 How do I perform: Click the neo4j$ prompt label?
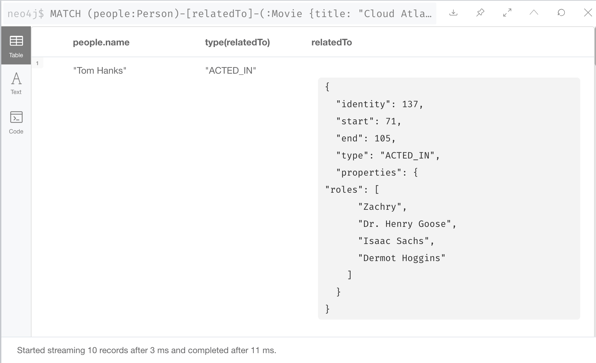point(26,14)
